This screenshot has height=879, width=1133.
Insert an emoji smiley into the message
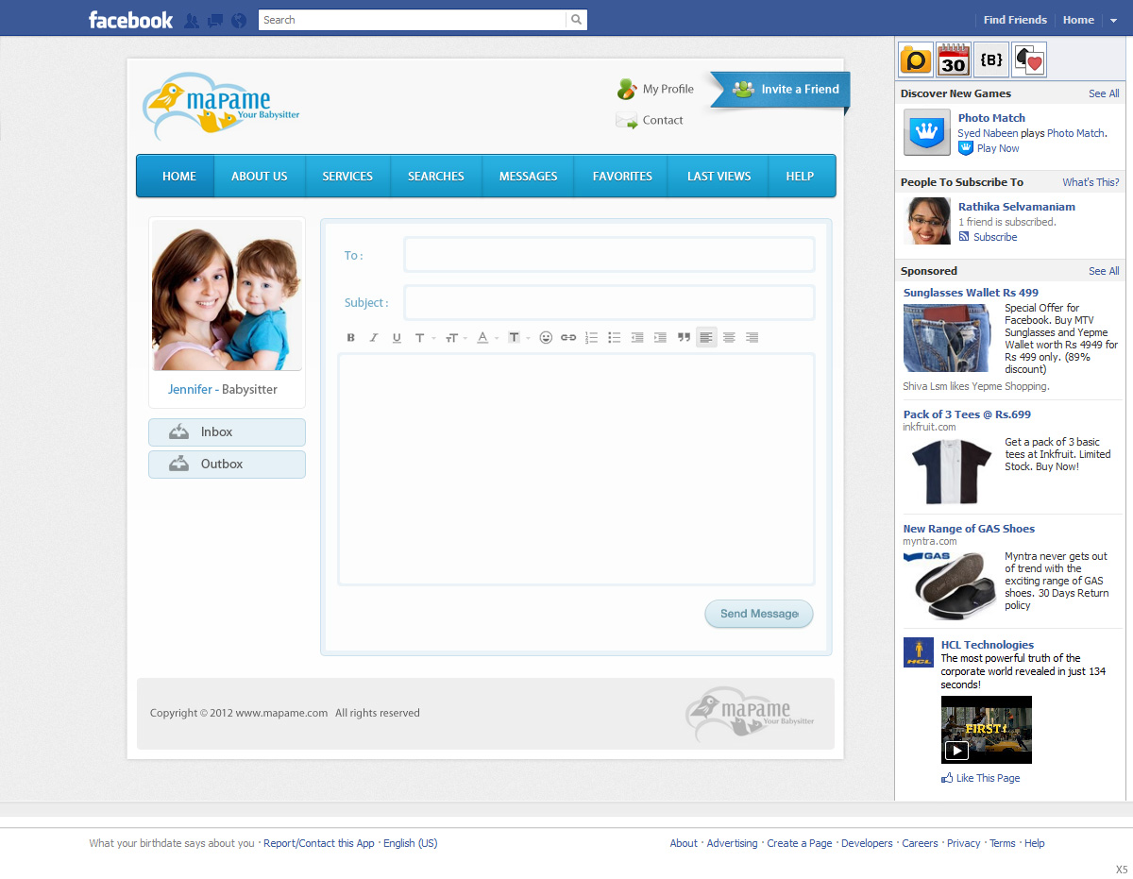pos(546,337)
